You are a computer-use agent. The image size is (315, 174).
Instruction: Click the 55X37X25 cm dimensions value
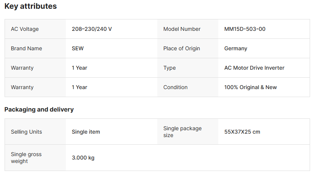pos(242,132)
